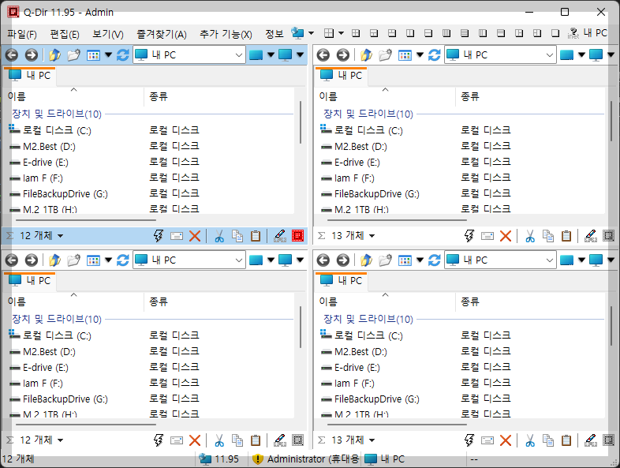This screenshot has width=620, height=468.
Task: Expand view mode dropdown arrow in top-left pane
Action: coord(108,54)
